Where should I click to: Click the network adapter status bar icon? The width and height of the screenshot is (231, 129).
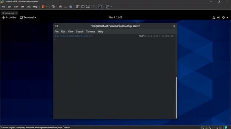coord(210,128)
